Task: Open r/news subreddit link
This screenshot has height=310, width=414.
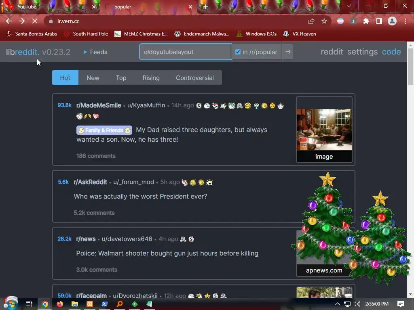Action: tap(86, 239)
